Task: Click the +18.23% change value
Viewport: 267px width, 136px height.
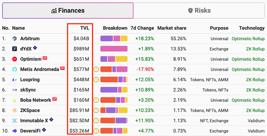Action: (145, 39)
